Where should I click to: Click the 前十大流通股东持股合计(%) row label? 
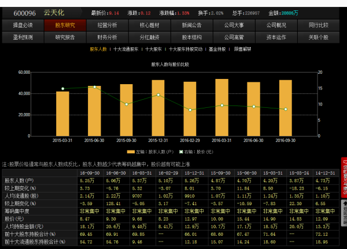coord(35,242)
